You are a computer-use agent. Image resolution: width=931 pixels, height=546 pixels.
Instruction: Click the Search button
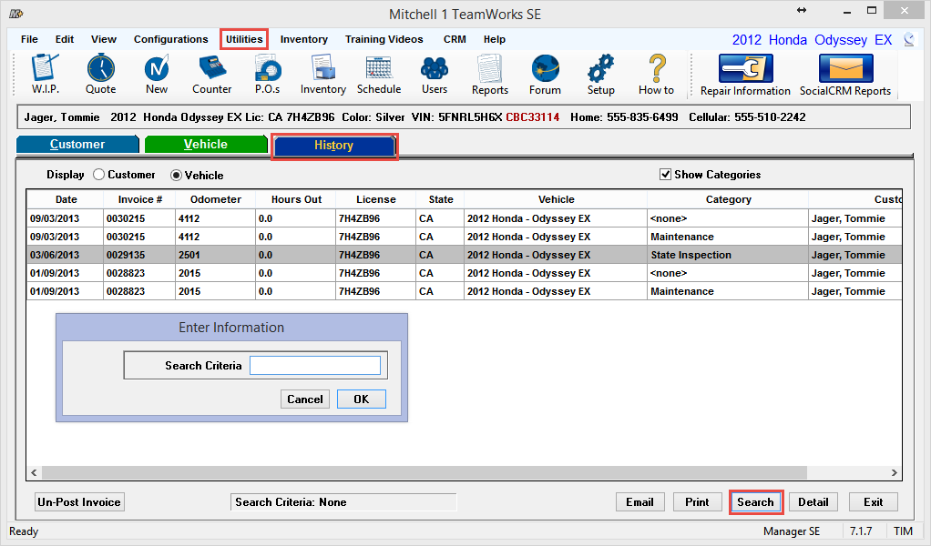755,502
